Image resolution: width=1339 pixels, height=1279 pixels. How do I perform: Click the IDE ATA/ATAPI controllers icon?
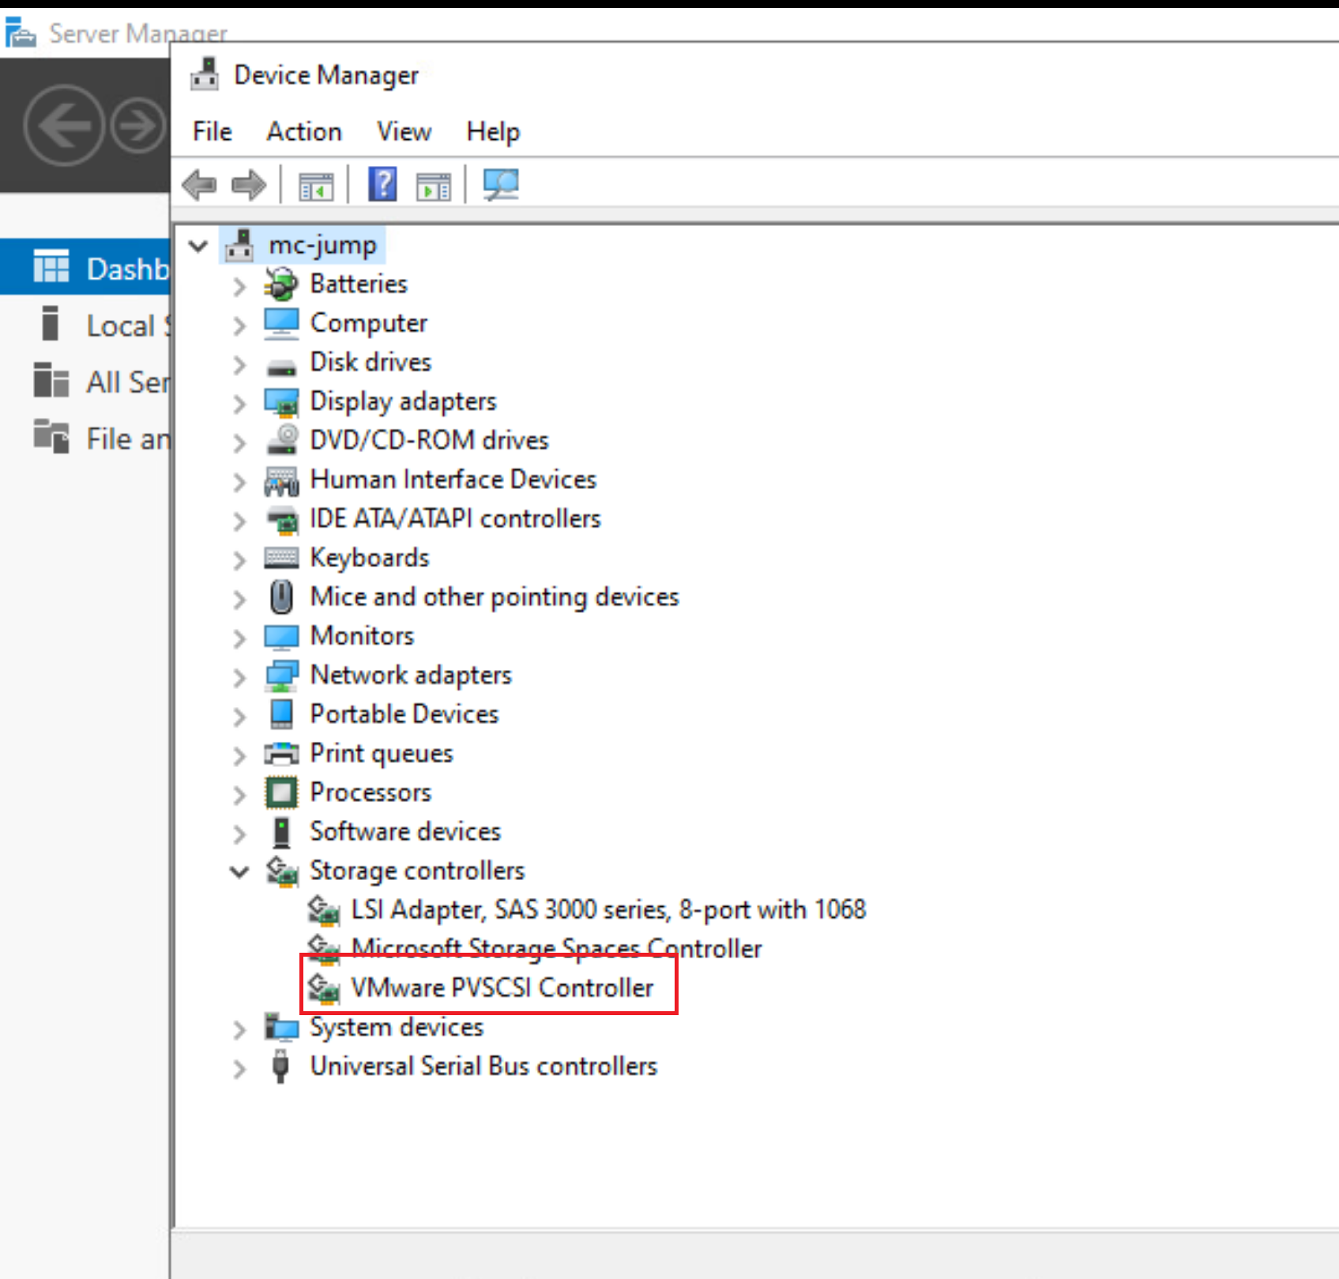282,520
